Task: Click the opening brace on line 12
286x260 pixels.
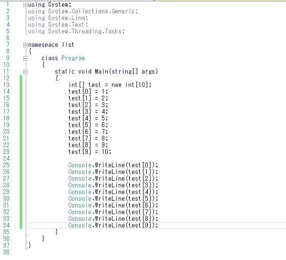Action: [x=57, y=78]
